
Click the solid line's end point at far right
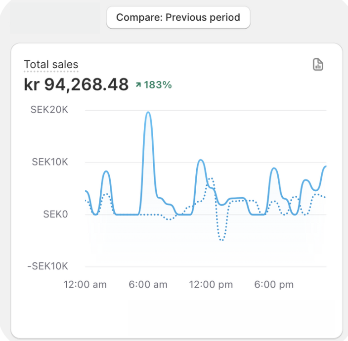[326, 167]
